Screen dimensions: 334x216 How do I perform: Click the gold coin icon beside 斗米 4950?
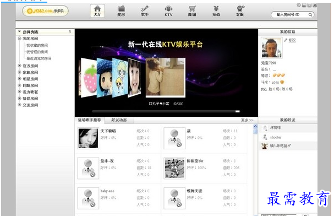coord(282,82)
